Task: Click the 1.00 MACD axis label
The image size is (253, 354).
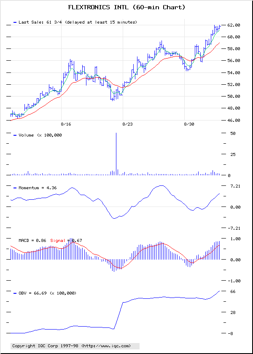Action: click(235, 239)
